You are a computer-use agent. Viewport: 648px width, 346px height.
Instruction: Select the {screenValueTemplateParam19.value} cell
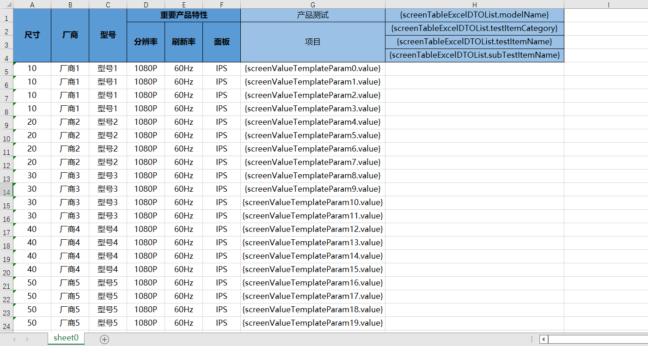point(313,323)
